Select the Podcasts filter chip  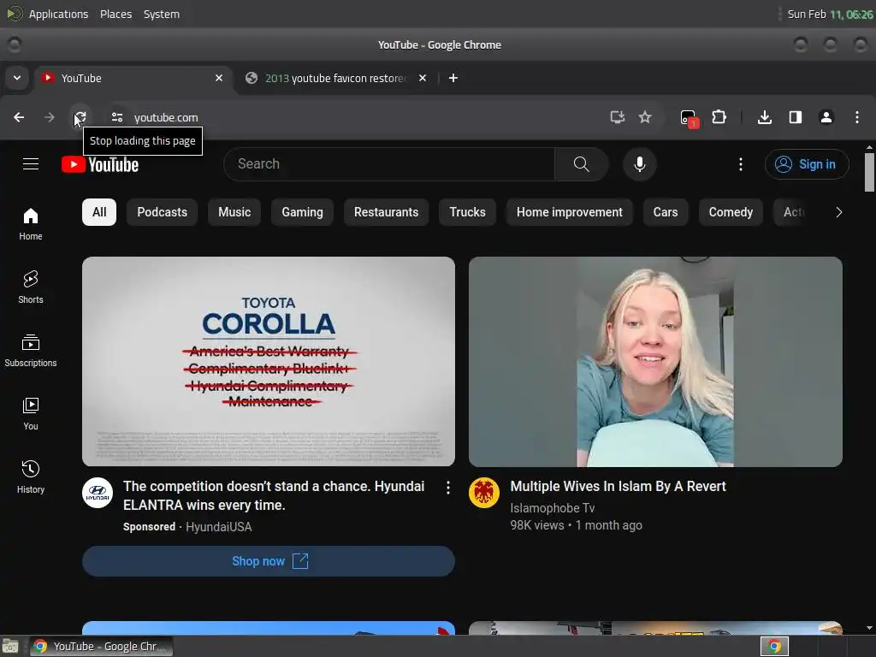click(162, 212)
